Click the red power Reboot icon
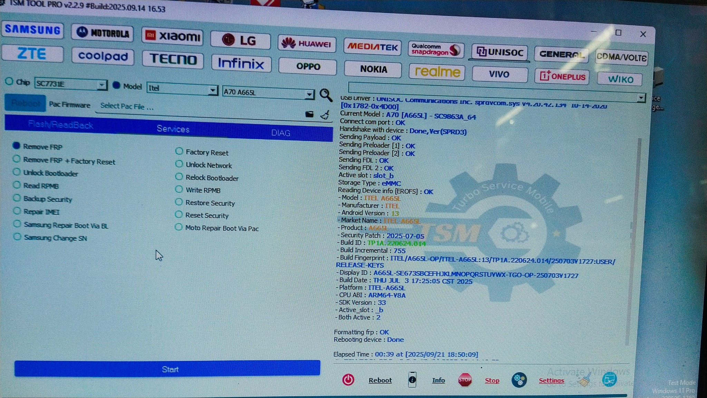 (x=348, y=380)
